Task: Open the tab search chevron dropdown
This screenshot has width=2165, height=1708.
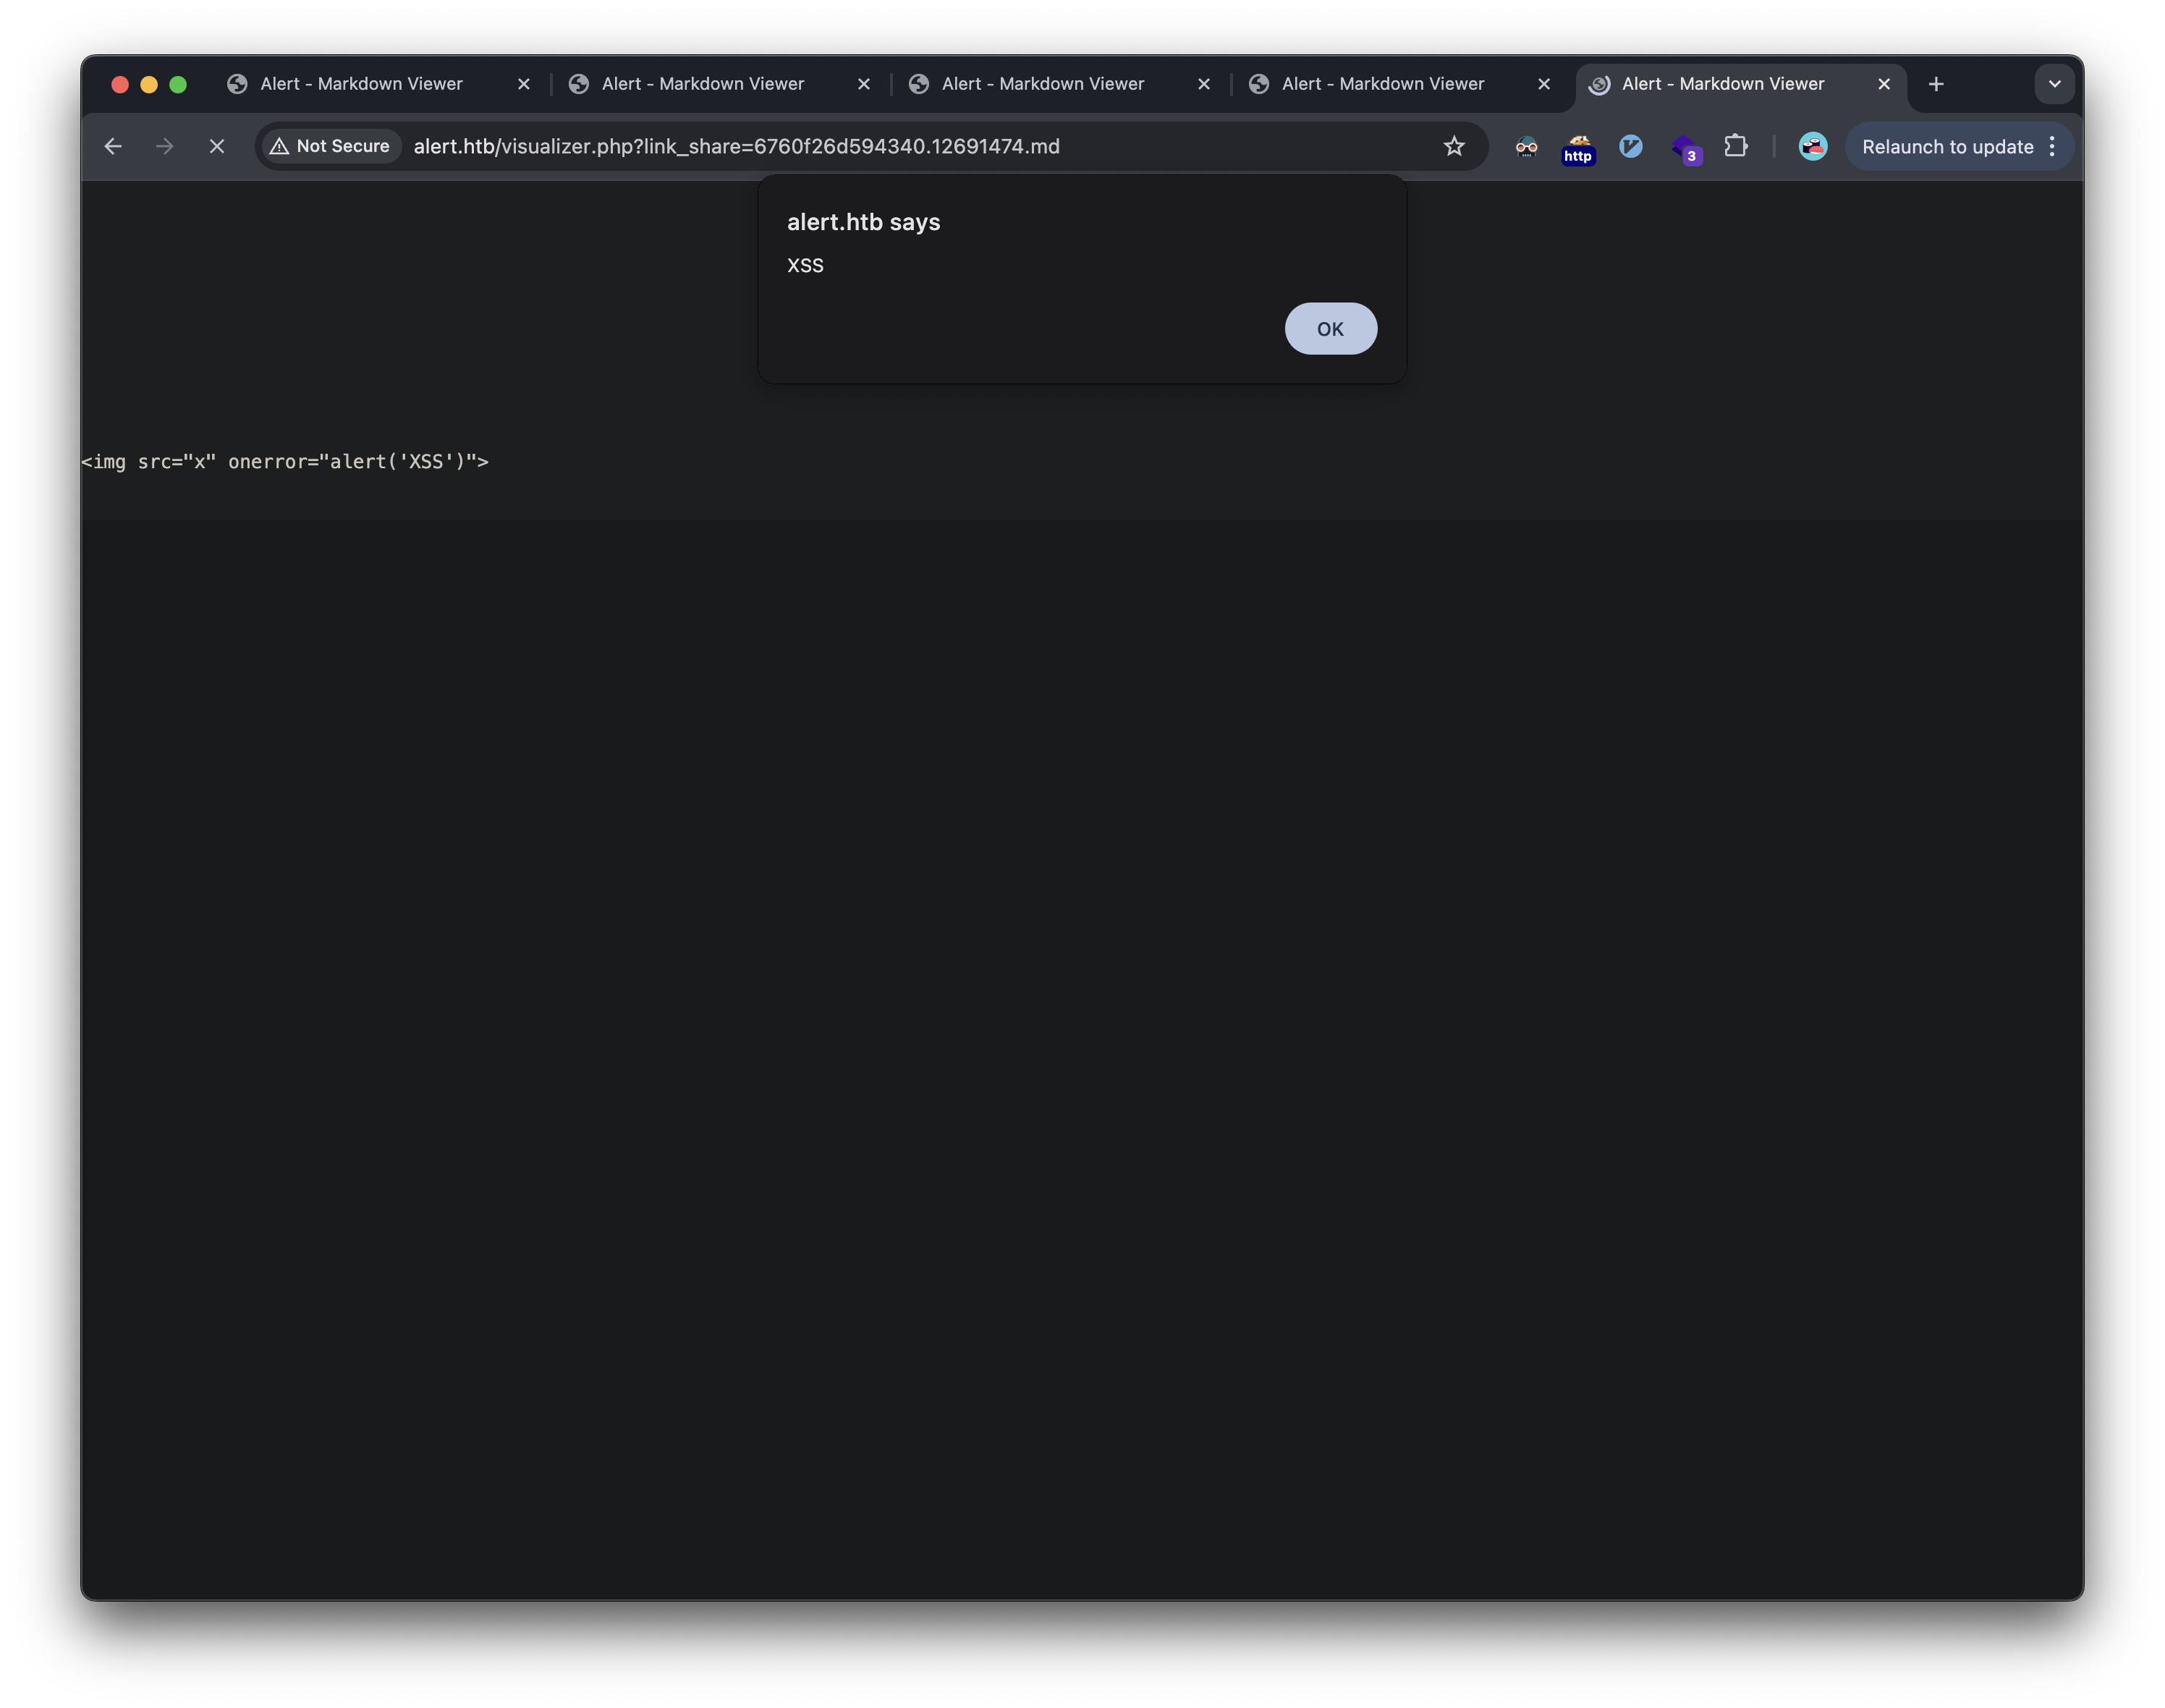Action: (x=2055, y=83)
